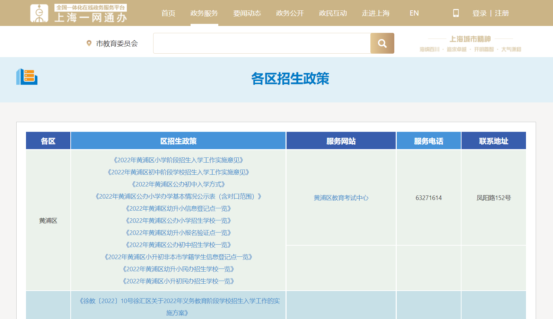Open 《2022年黄浦区公办小学招生学校一览》
The width and height of the screenshot is (553, 319).
178,221
